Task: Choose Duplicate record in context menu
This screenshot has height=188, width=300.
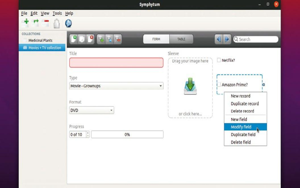Action: tap(245, 103)
